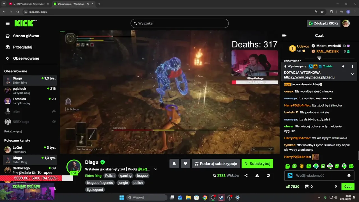359x202 pixels.
Task: Open the hamburger menu beside Kick logo
Action: tap(8, 23)
